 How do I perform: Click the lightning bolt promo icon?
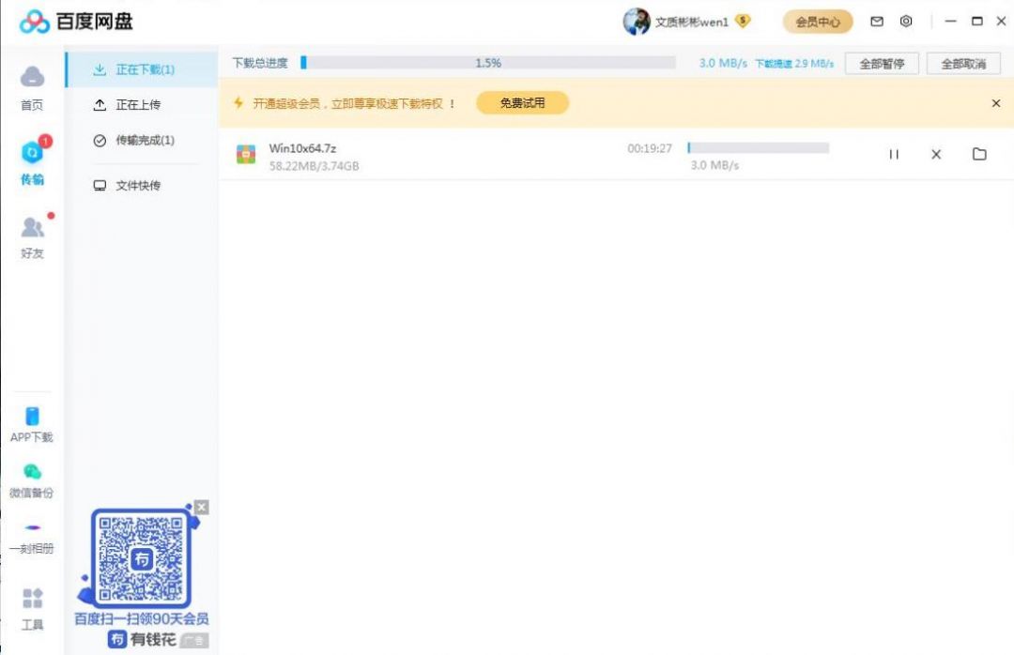(x=238, y=103)
